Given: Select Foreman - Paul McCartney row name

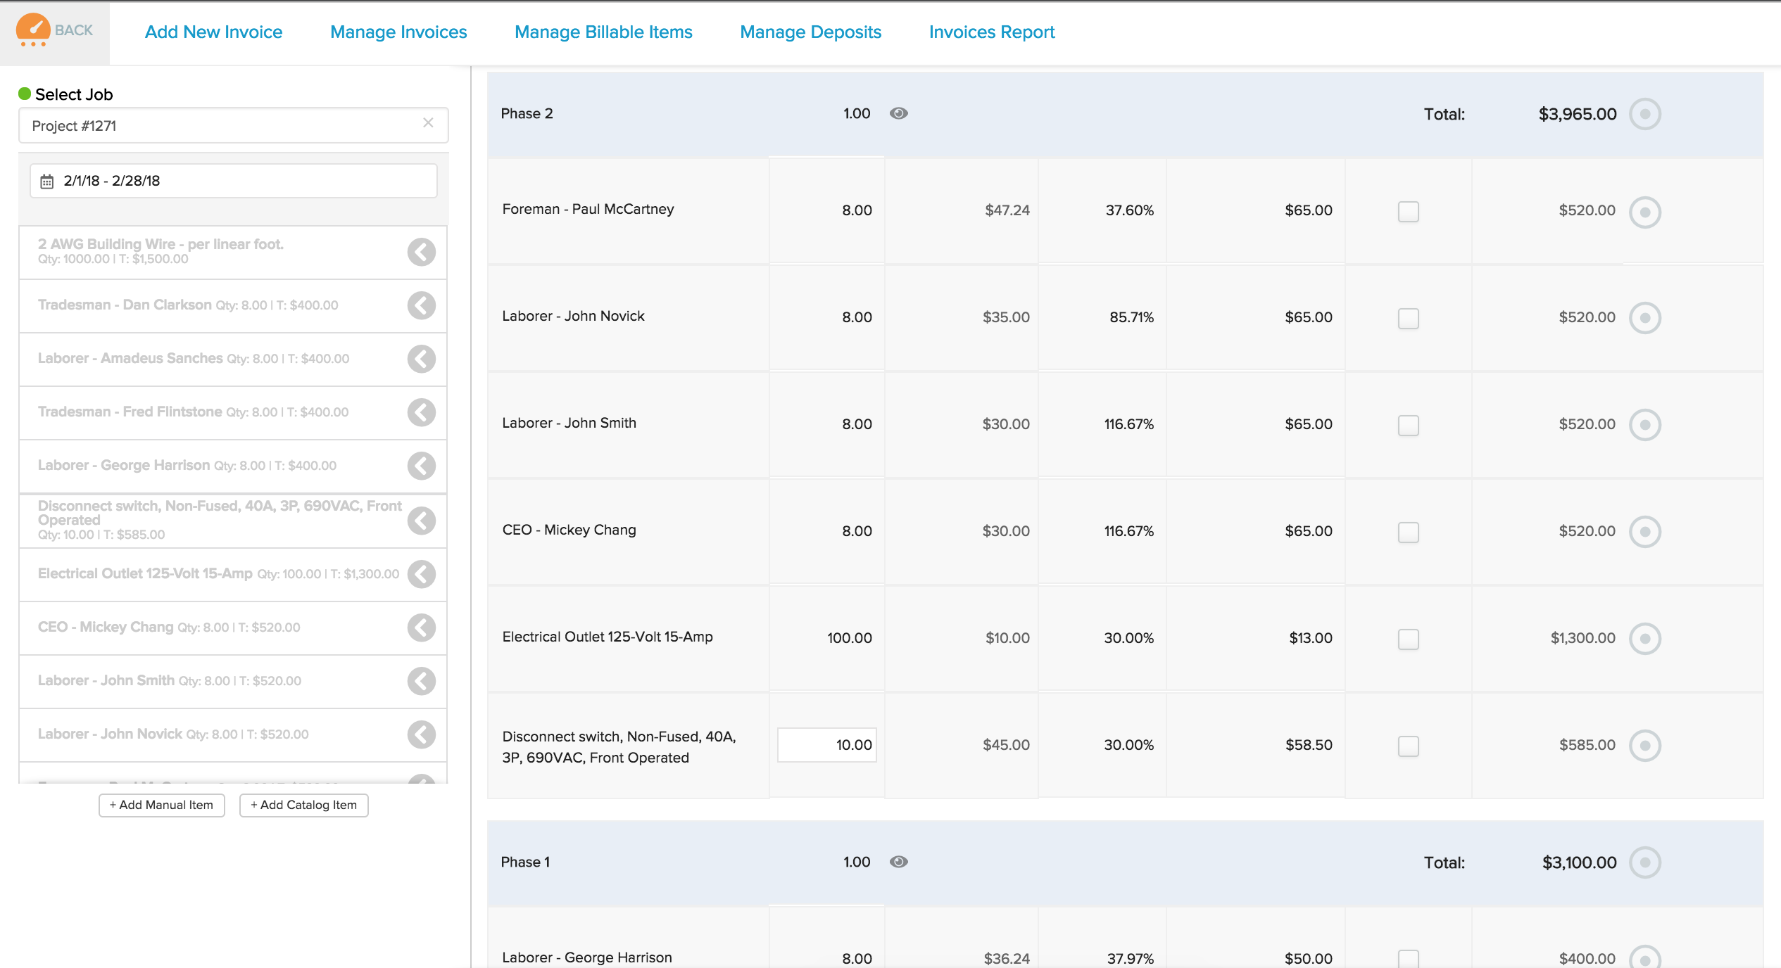Looking at the screenshot, I should [x=588, y=209].
